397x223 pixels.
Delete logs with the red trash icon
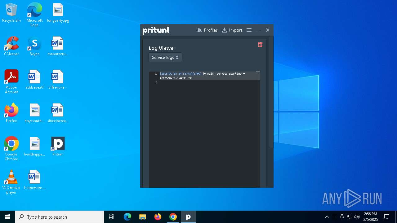click(x=260, y=45)
